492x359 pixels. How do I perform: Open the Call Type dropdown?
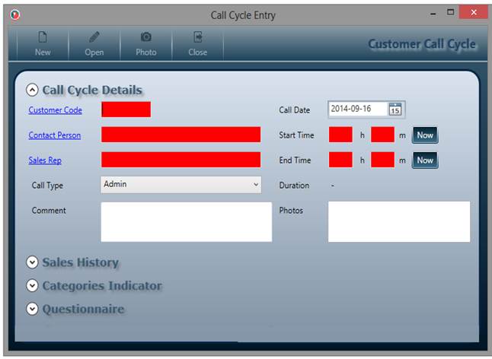[181, 184]
